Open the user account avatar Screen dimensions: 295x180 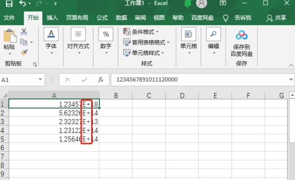point(202,3)
